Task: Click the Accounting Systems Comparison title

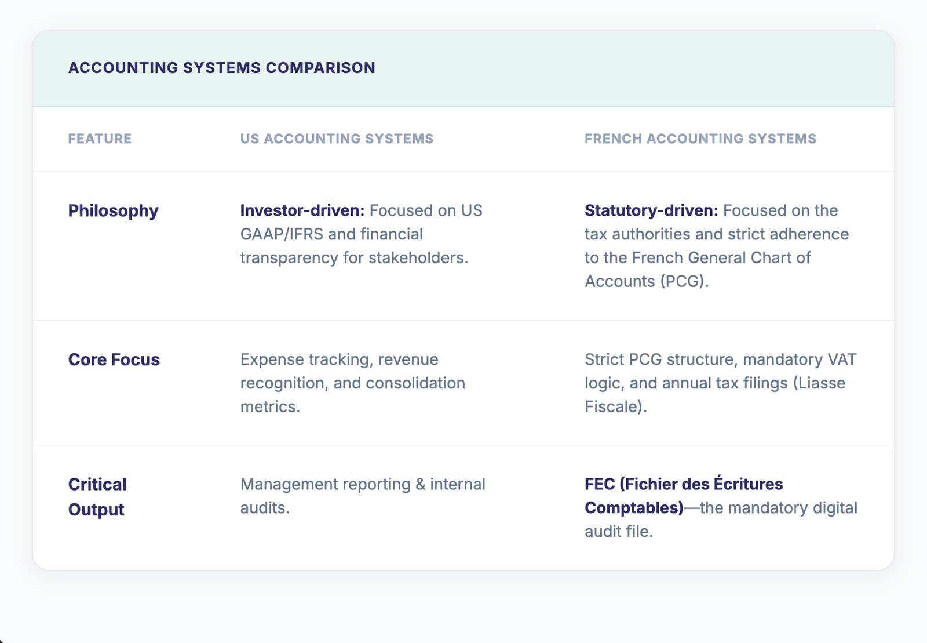Action: tap(221, 68)
